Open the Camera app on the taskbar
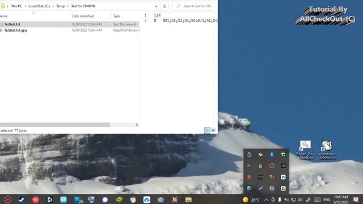363x204 pixels. tap(161, 199)
